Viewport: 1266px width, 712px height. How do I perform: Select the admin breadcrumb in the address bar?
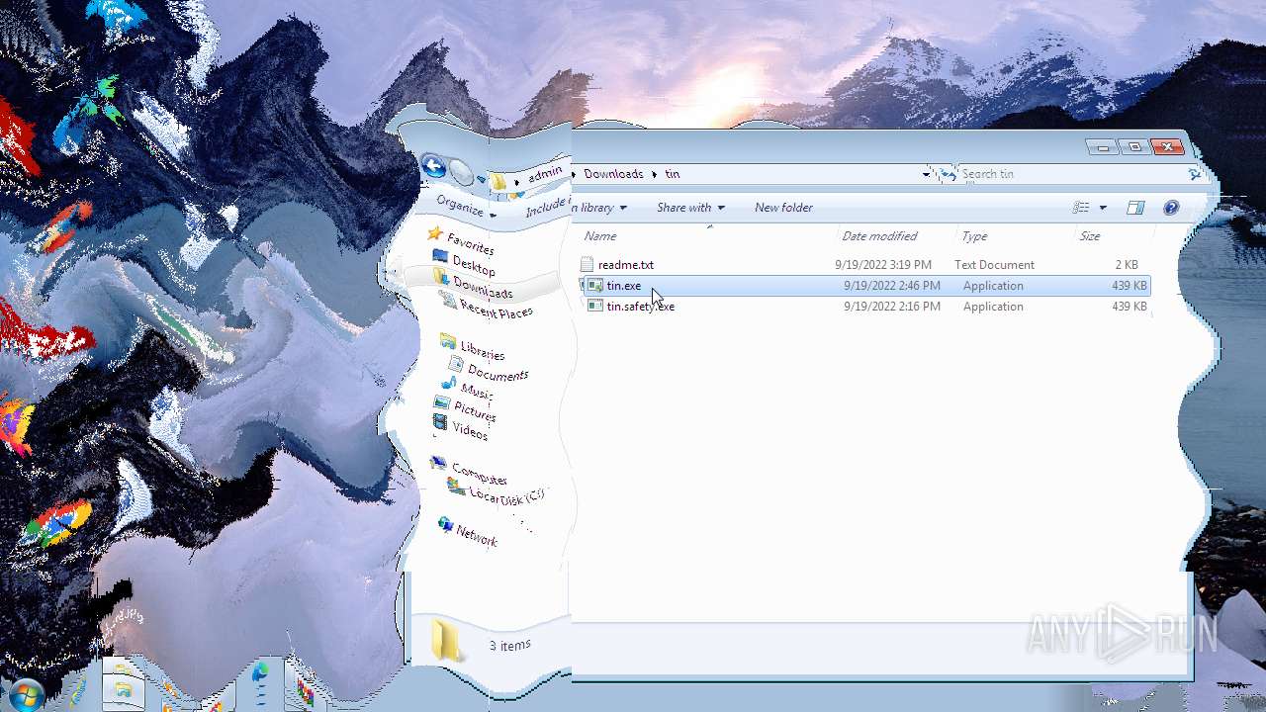coord(544,174)
